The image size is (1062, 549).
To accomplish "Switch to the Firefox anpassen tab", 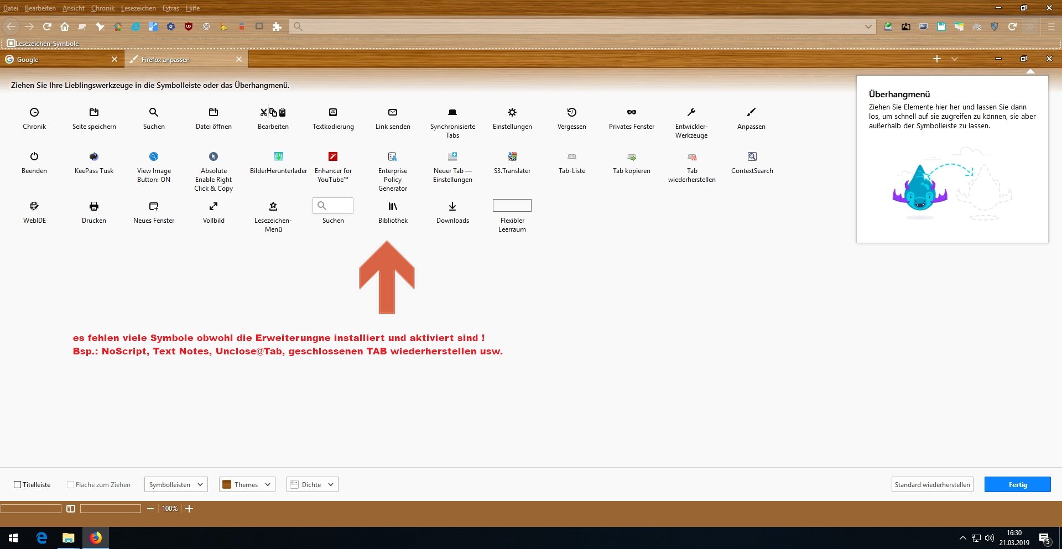I will (x=186, y=59).
